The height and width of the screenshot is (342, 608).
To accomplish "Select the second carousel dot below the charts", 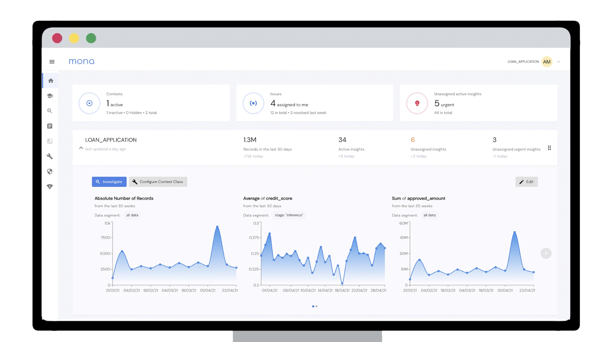I will click(317, 306).
